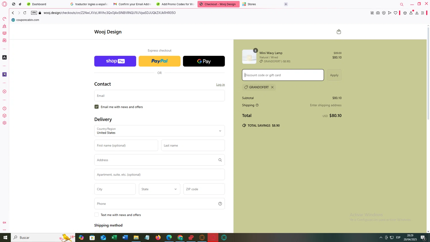Click the browser address bar URL
The image size is (430, 242).
(110, 13)
